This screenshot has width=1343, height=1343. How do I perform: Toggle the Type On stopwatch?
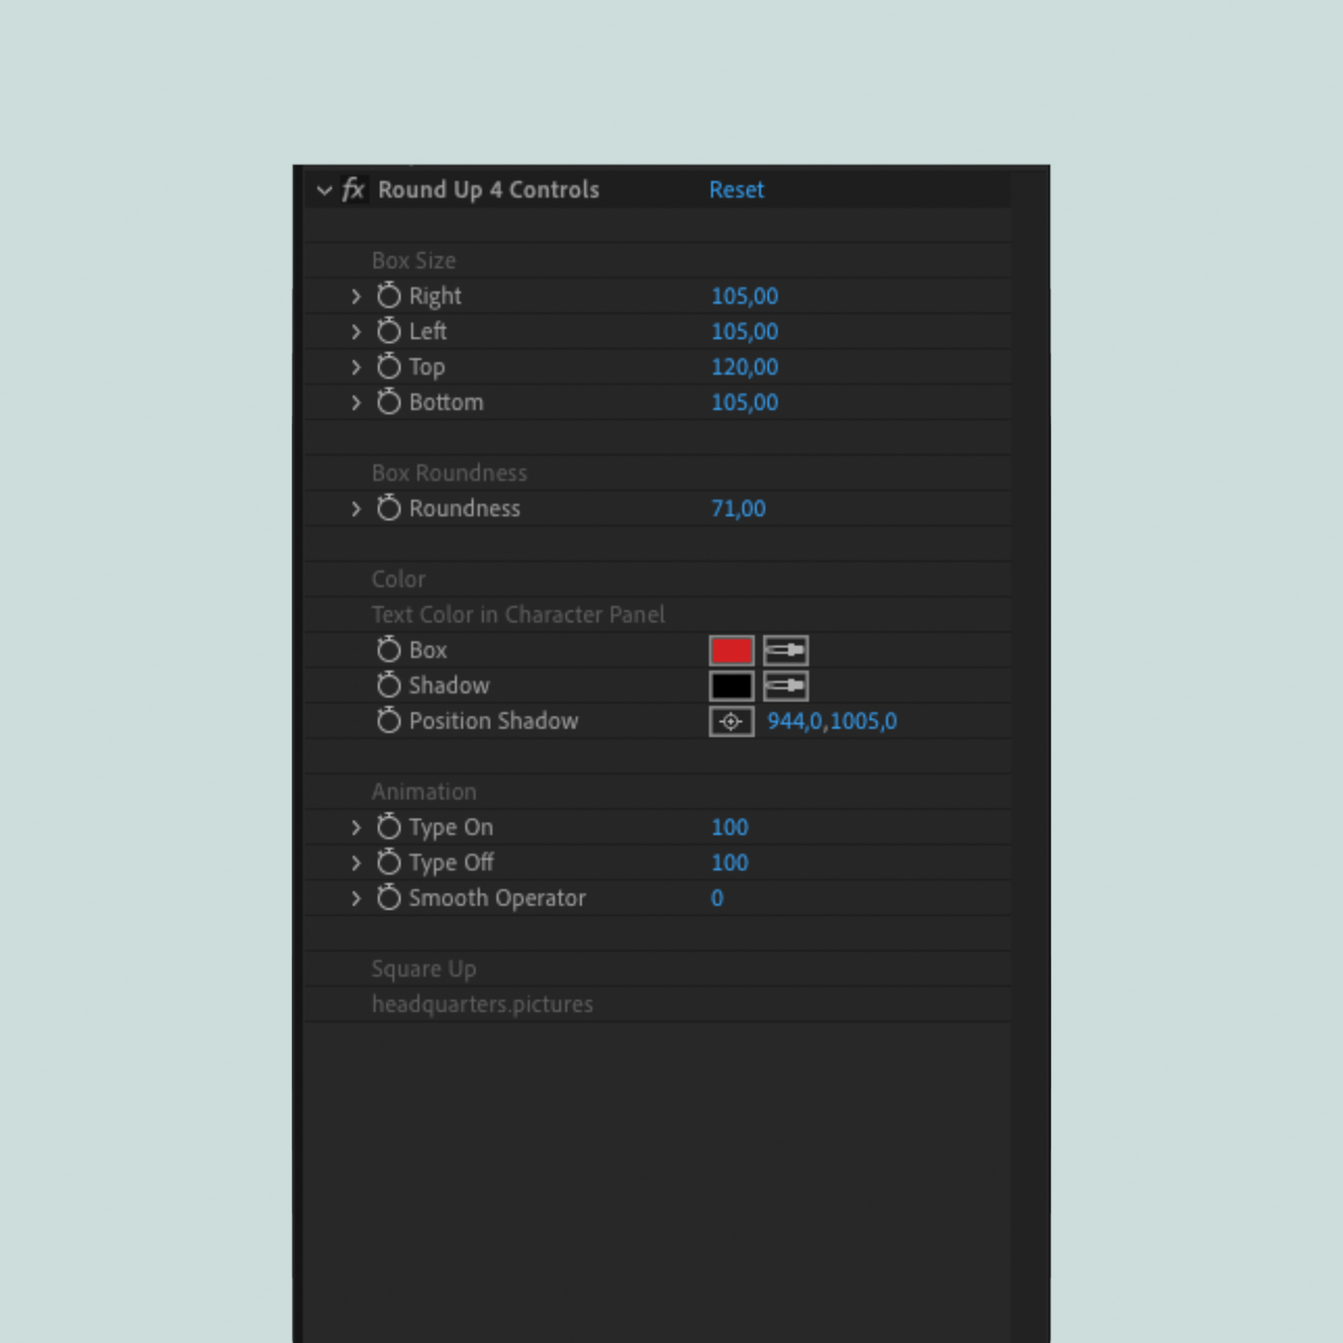(388, 827)
